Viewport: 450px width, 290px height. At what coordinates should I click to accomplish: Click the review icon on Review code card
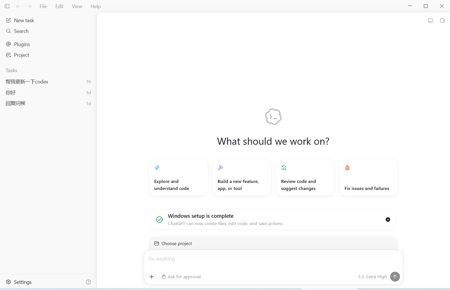284,168
